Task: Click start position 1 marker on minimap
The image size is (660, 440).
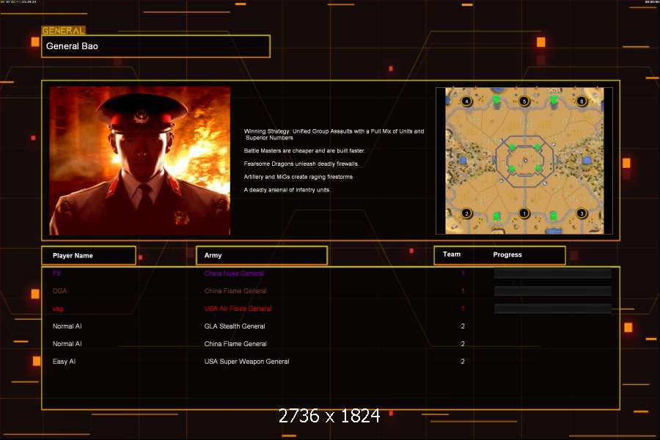Action: coord(524,213)
